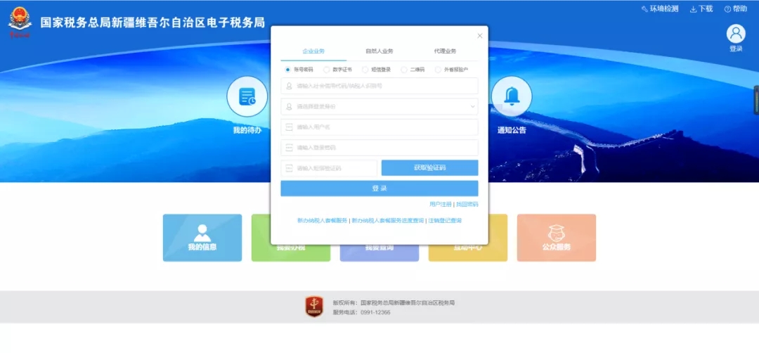Click 下载 download icon in header
Viewport: 759px width, 353px height.
point(694,9)
